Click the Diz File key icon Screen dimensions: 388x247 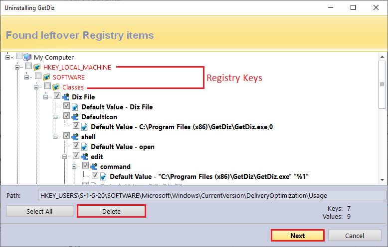coord(65,97)
